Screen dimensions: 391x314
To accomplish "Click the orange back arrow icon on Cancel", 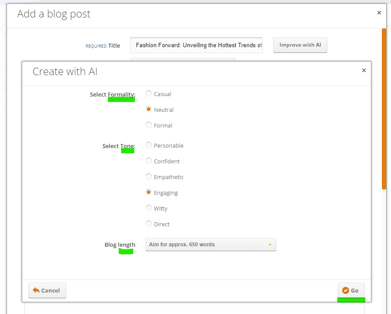I will [x=36, y=290].
